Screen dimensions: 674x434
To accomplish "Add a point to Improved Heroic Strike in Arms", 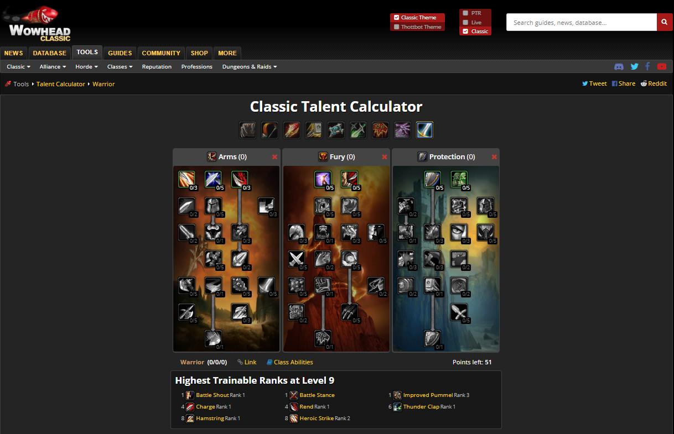I will point(187,179).
